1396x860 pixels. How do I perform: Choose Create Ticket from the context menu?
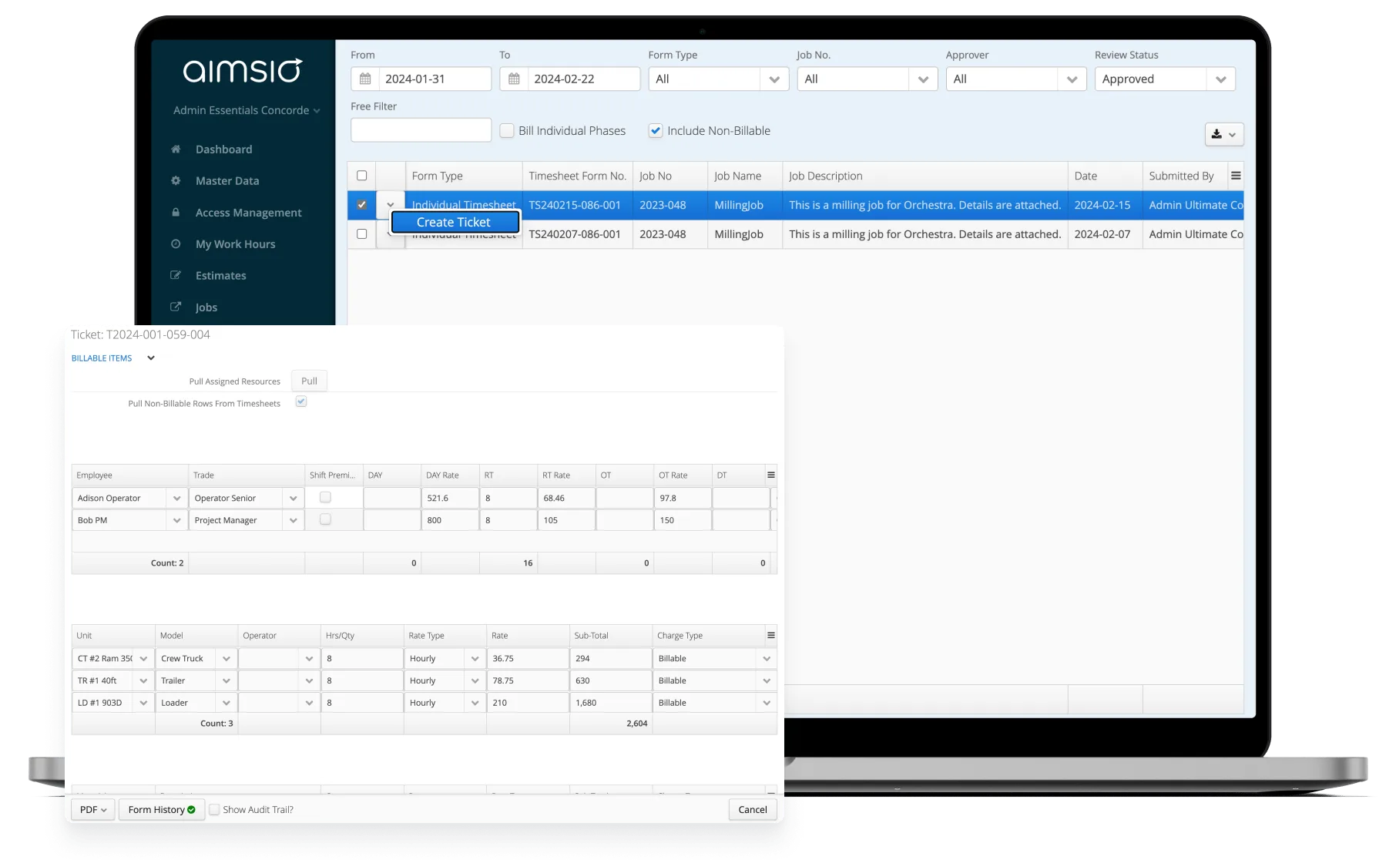pyautogui.click(x=453, y=222)
